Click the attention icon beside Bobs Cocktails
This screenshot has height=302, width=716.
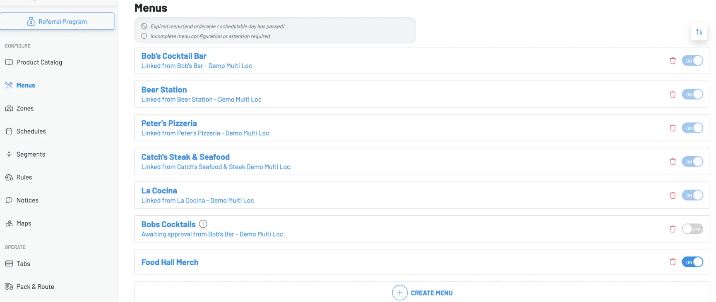203,224
